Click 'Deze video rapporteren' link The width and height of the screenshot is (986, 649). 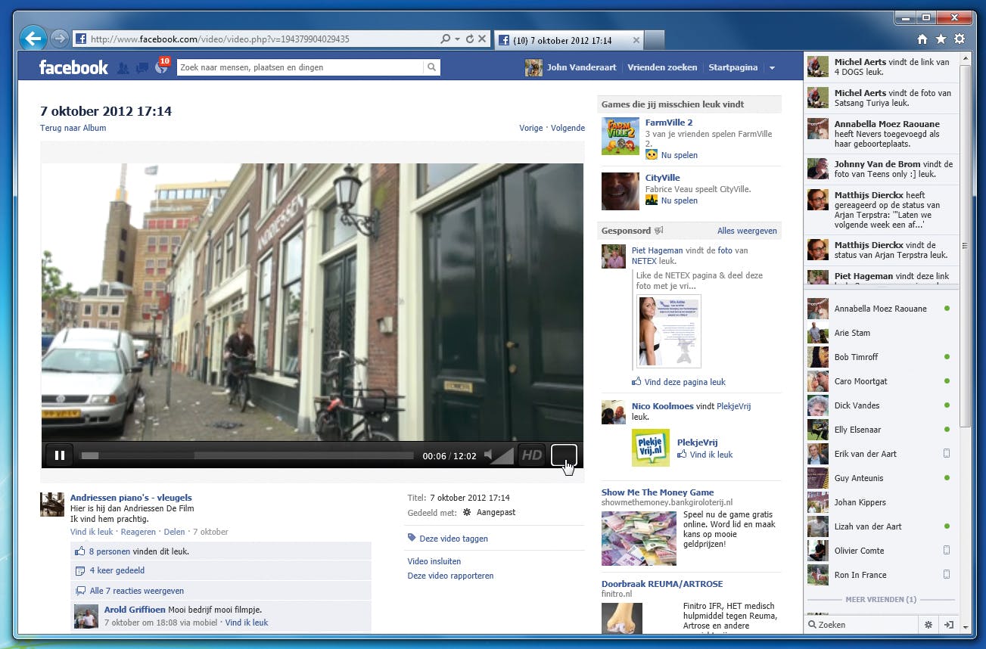[x=450, y=576]
